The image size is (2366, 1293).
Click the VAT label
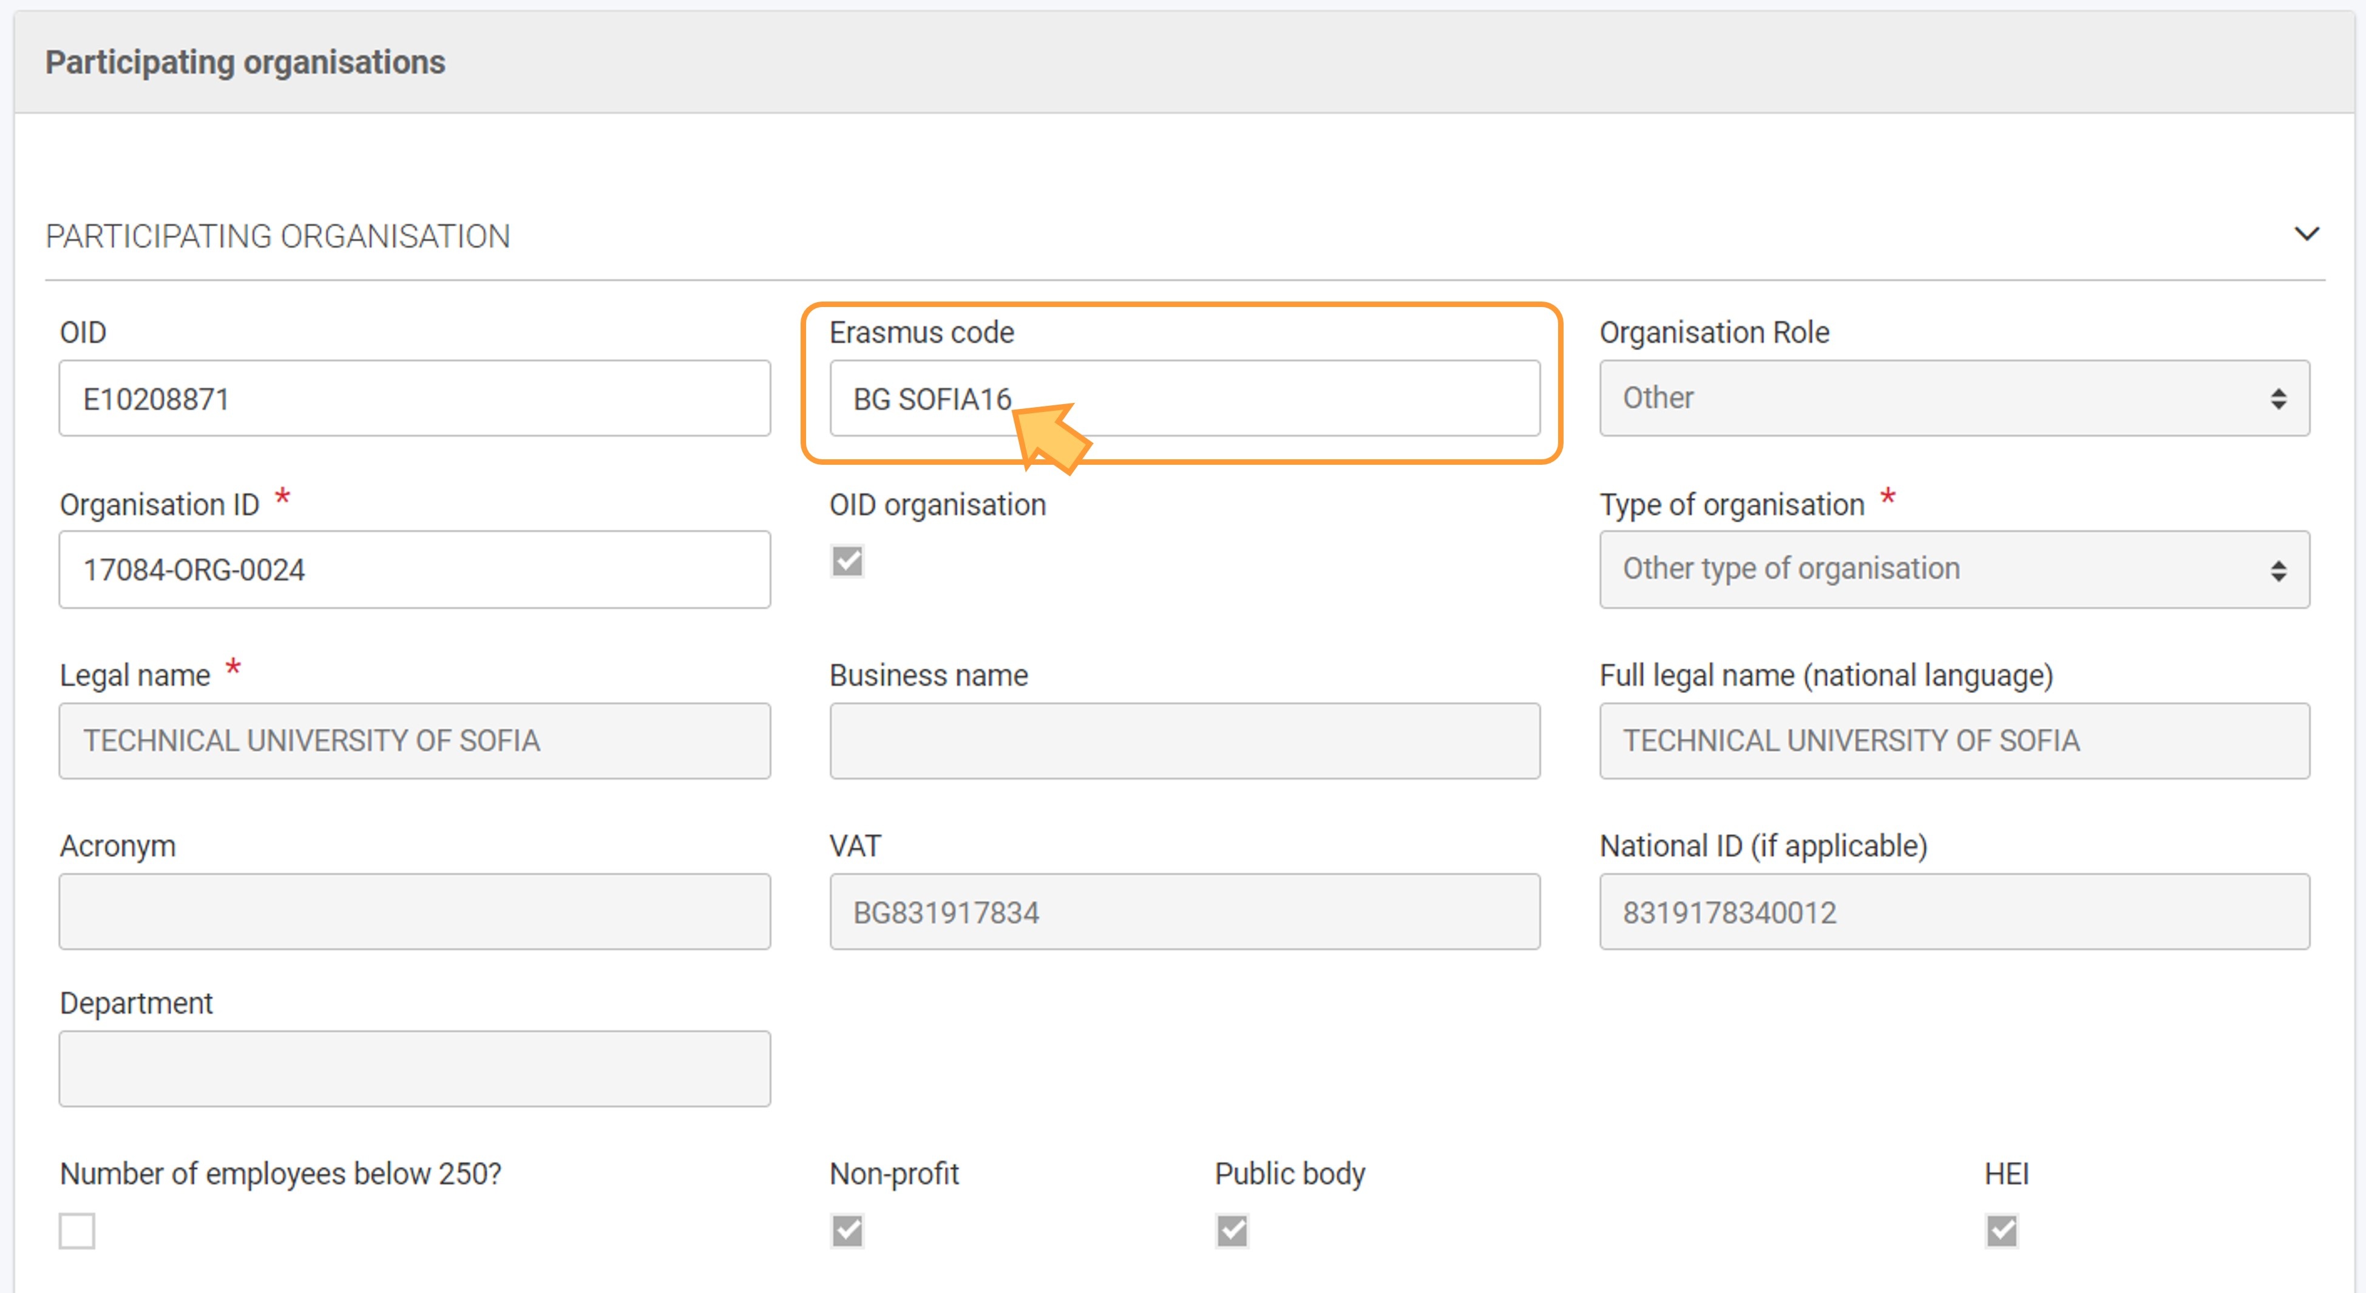[x=855, y=846]
